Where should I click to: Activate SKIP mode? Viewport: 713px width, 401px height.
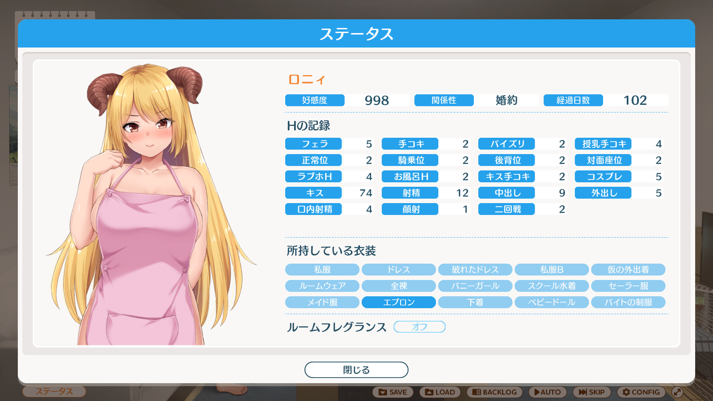click(x=592, y=392)
